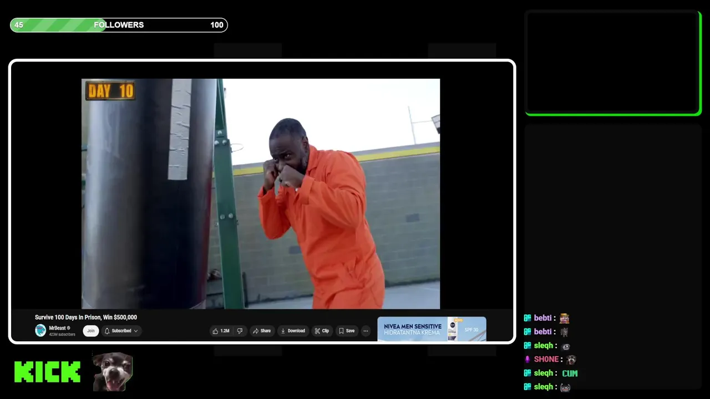The height and width of the screenshot is (399, 710).
Task: Click the MrBeast channel avatar
Action: (40, 331)
